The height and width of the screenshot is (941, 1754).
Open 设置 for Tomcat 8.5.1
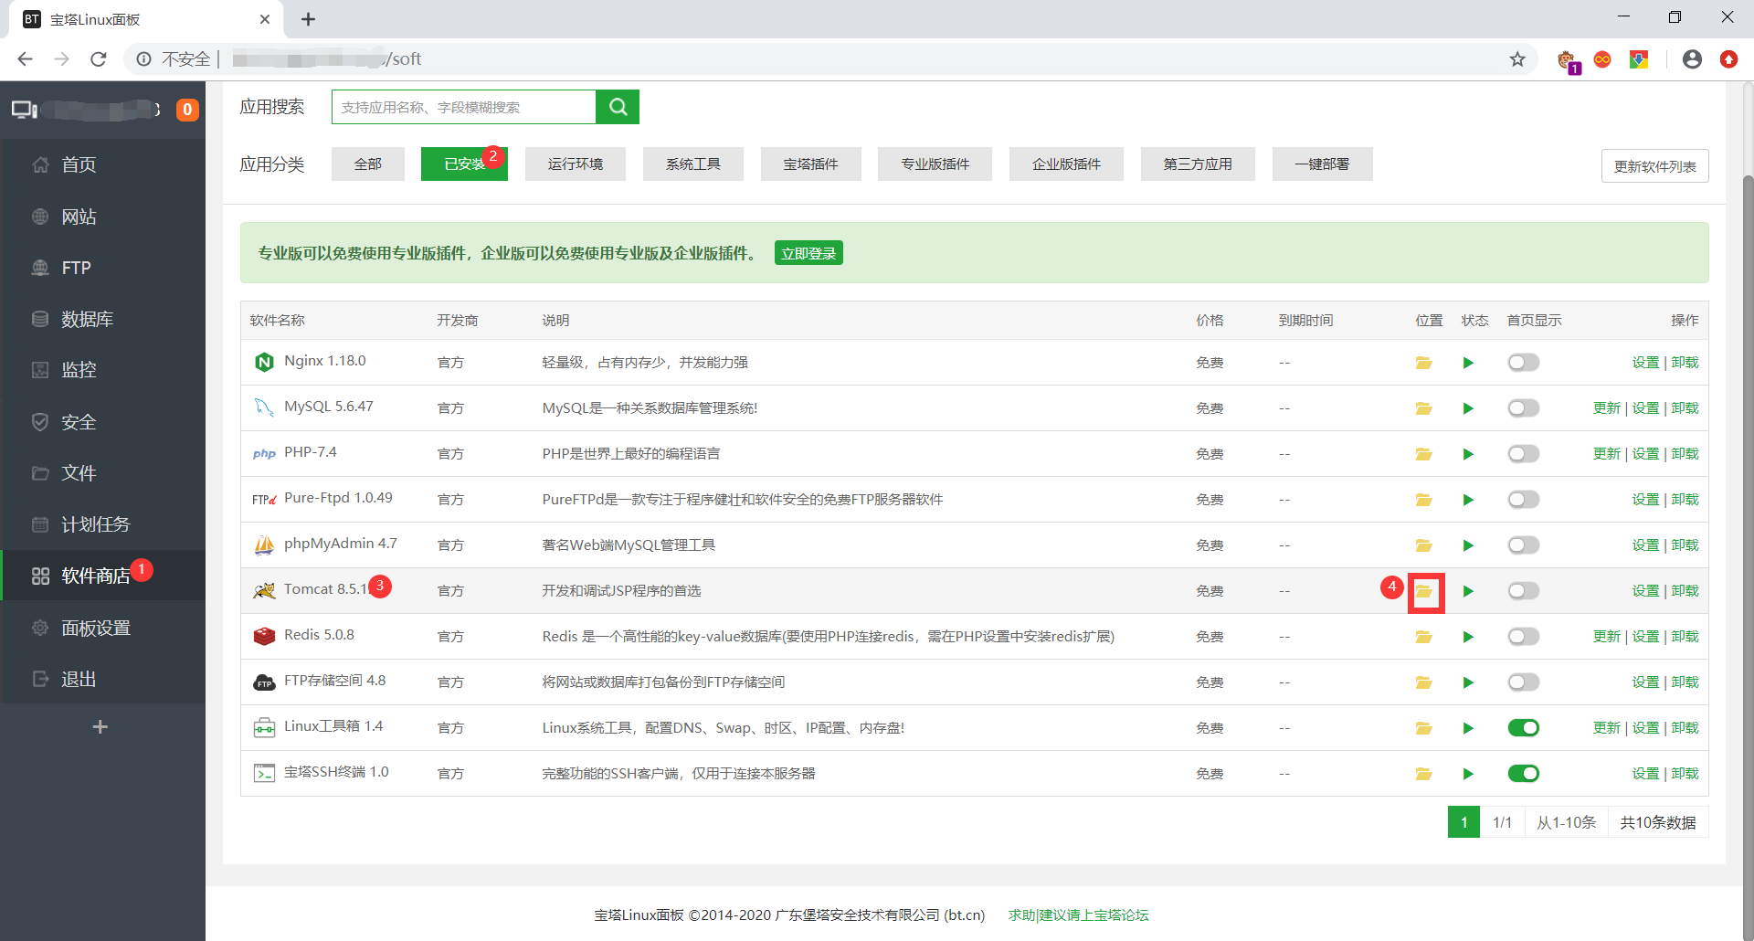point(1645,591)
